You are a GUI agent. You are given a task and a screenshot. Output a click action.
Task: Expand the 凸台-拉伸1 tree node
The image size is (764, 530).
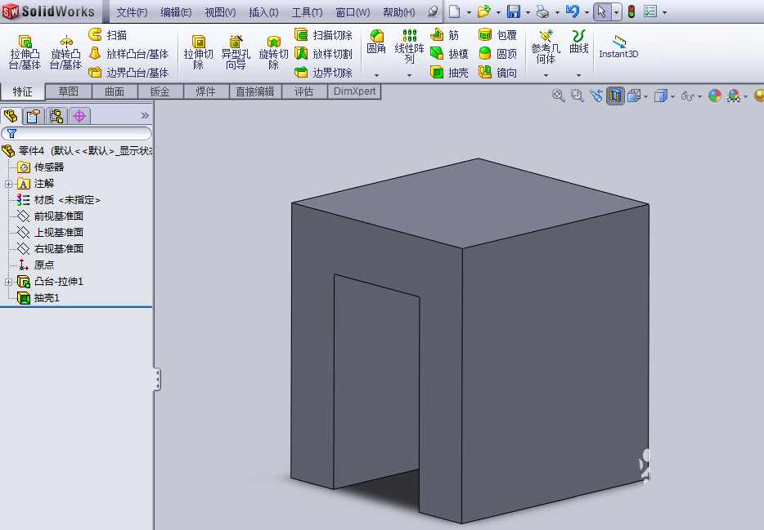pyautogui.click(x=7, y=281)
